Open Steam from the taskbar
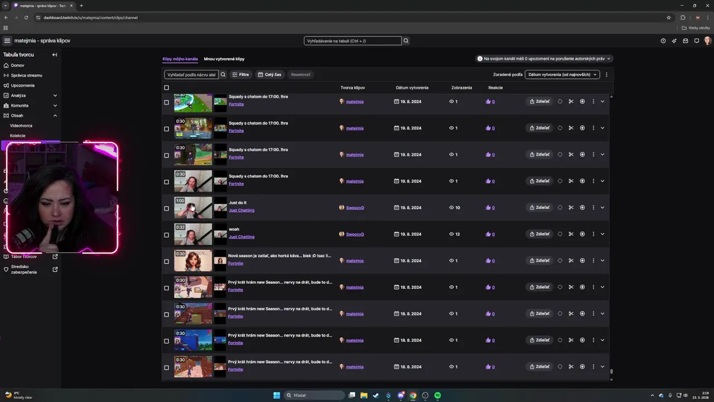 point(376,395)
